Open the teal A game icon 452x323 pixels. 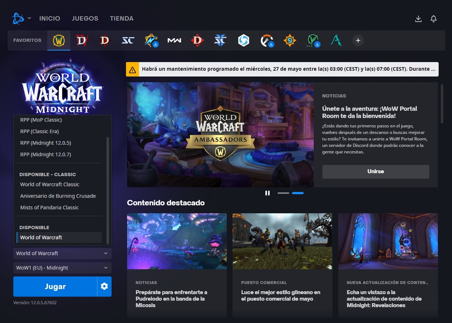[x=336, y=40]
